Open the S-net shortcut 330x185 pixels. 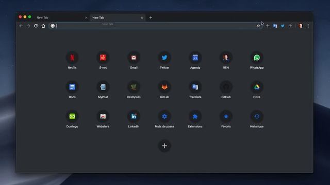pos(103,60)
